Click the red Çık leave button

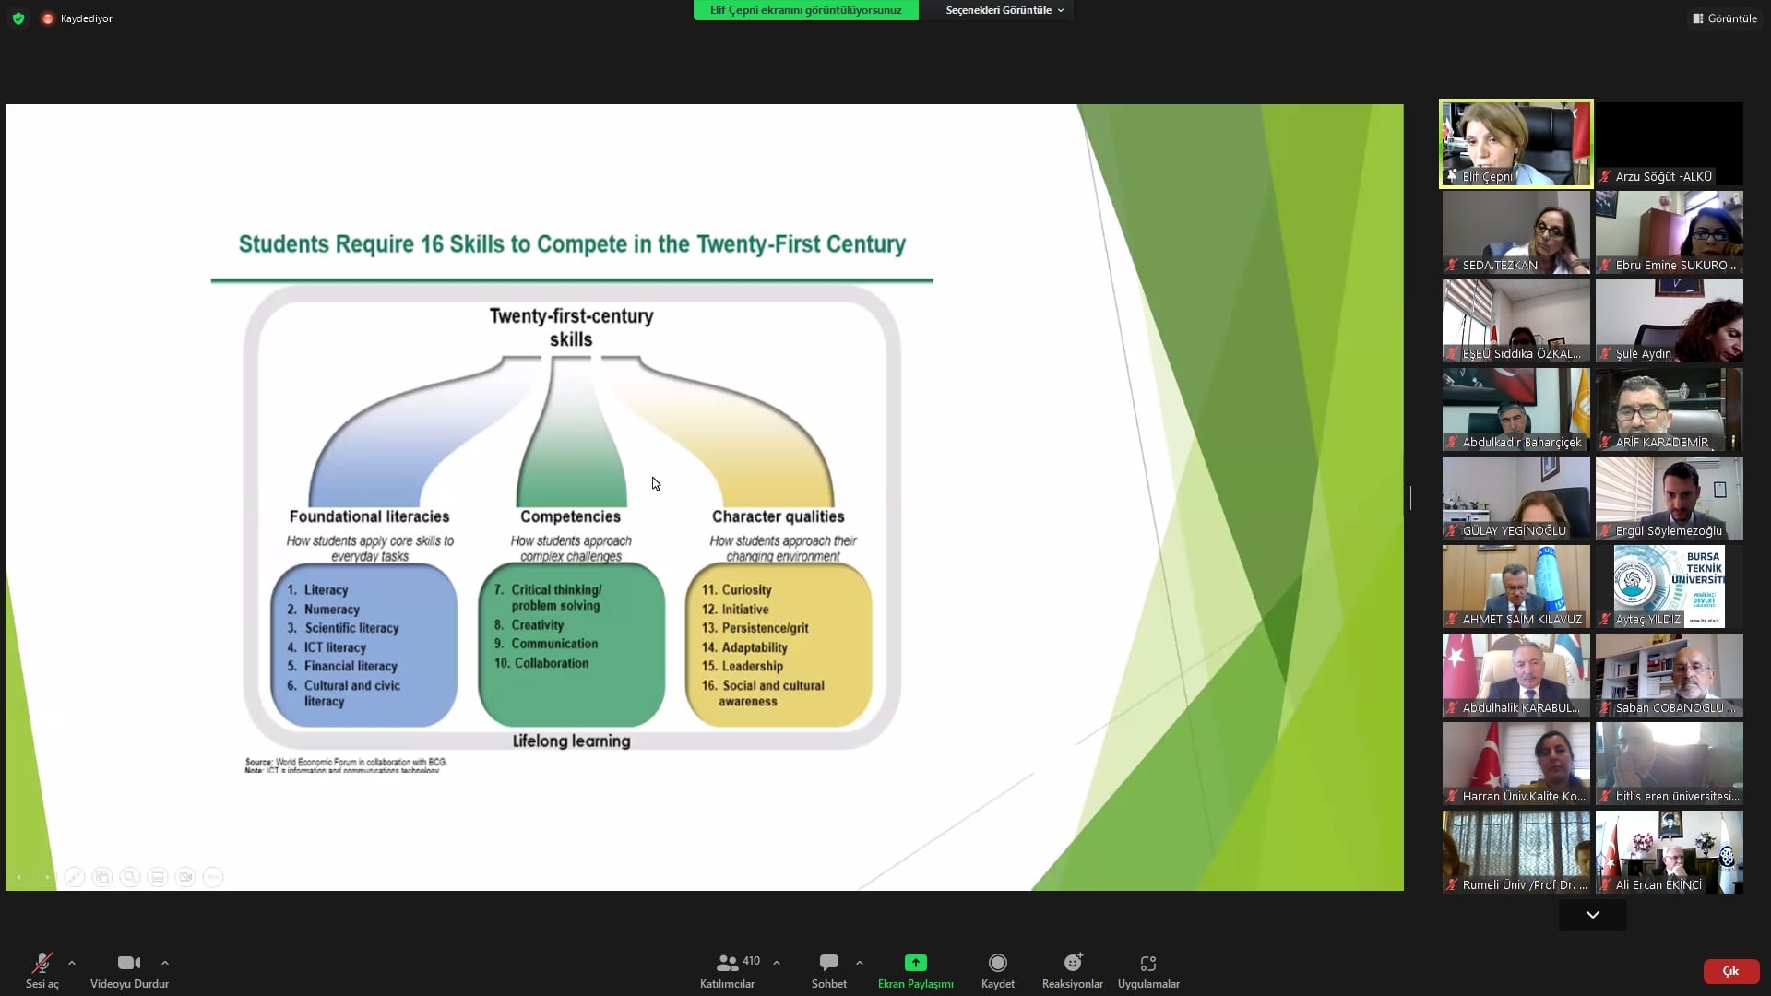(1730, 971)
